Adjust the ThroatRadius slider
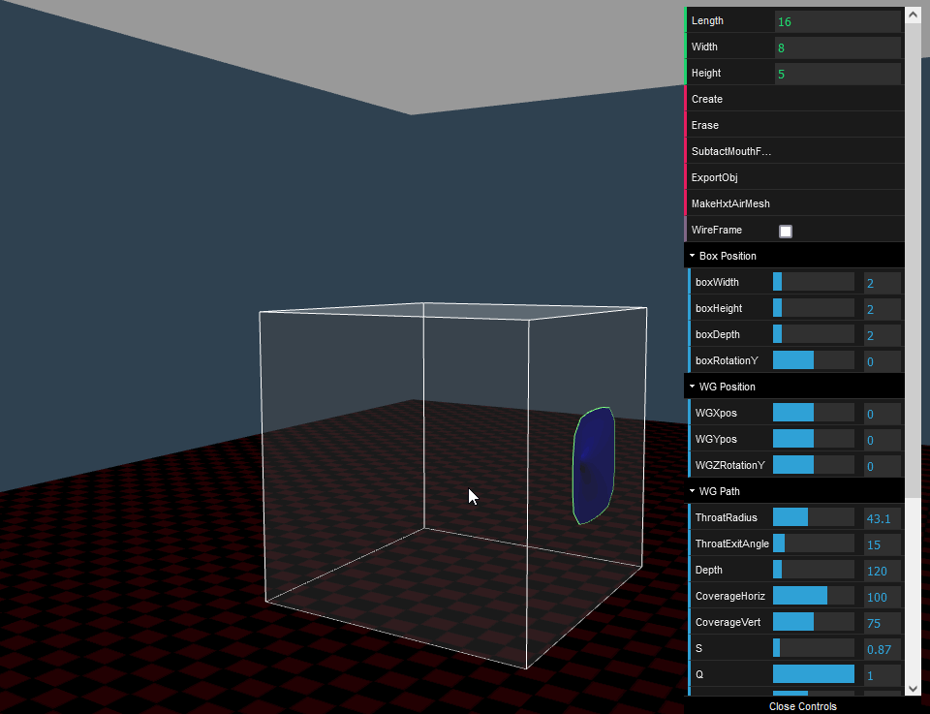 click(x=813, y=516)
